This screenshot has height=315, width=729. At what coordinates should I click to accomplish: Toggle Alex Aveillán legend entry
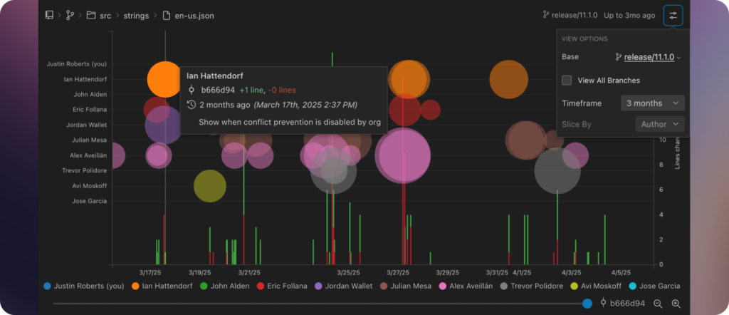click(466, 286)
